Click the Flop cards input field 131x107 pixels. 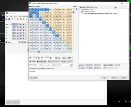14,42
